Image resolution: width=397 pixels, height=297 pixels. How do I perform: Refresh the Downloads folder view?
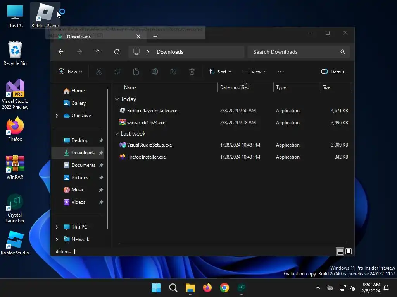point(116,52)
